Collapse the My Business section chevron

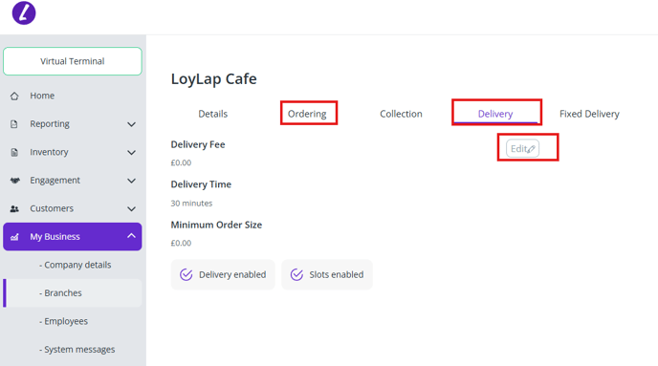[x=131, y=236]
